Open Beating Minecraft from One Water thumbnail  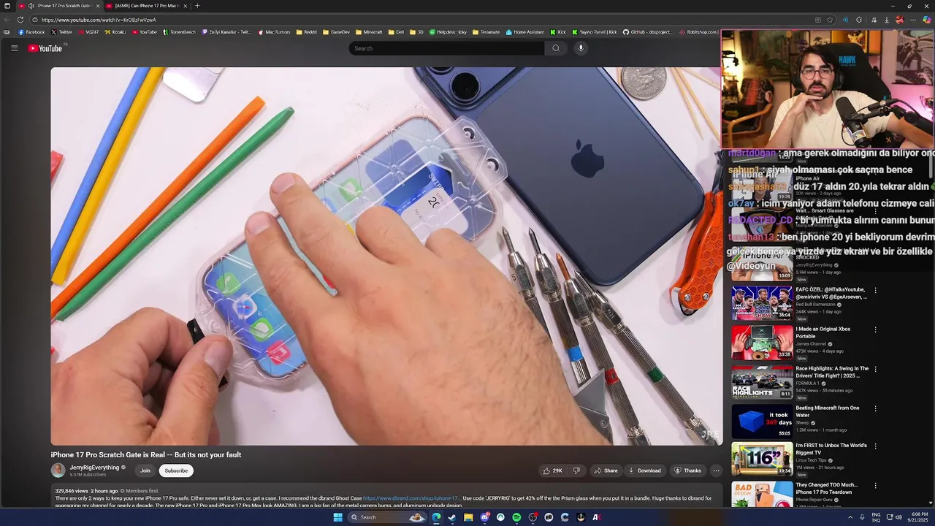point(762,422)
